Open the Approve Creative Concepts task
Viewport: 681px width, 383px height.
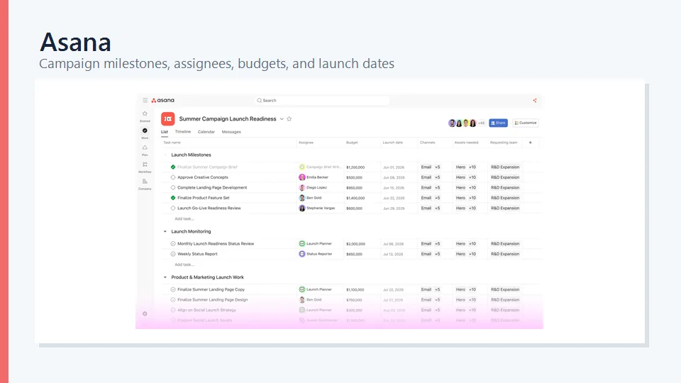[203, 177]
